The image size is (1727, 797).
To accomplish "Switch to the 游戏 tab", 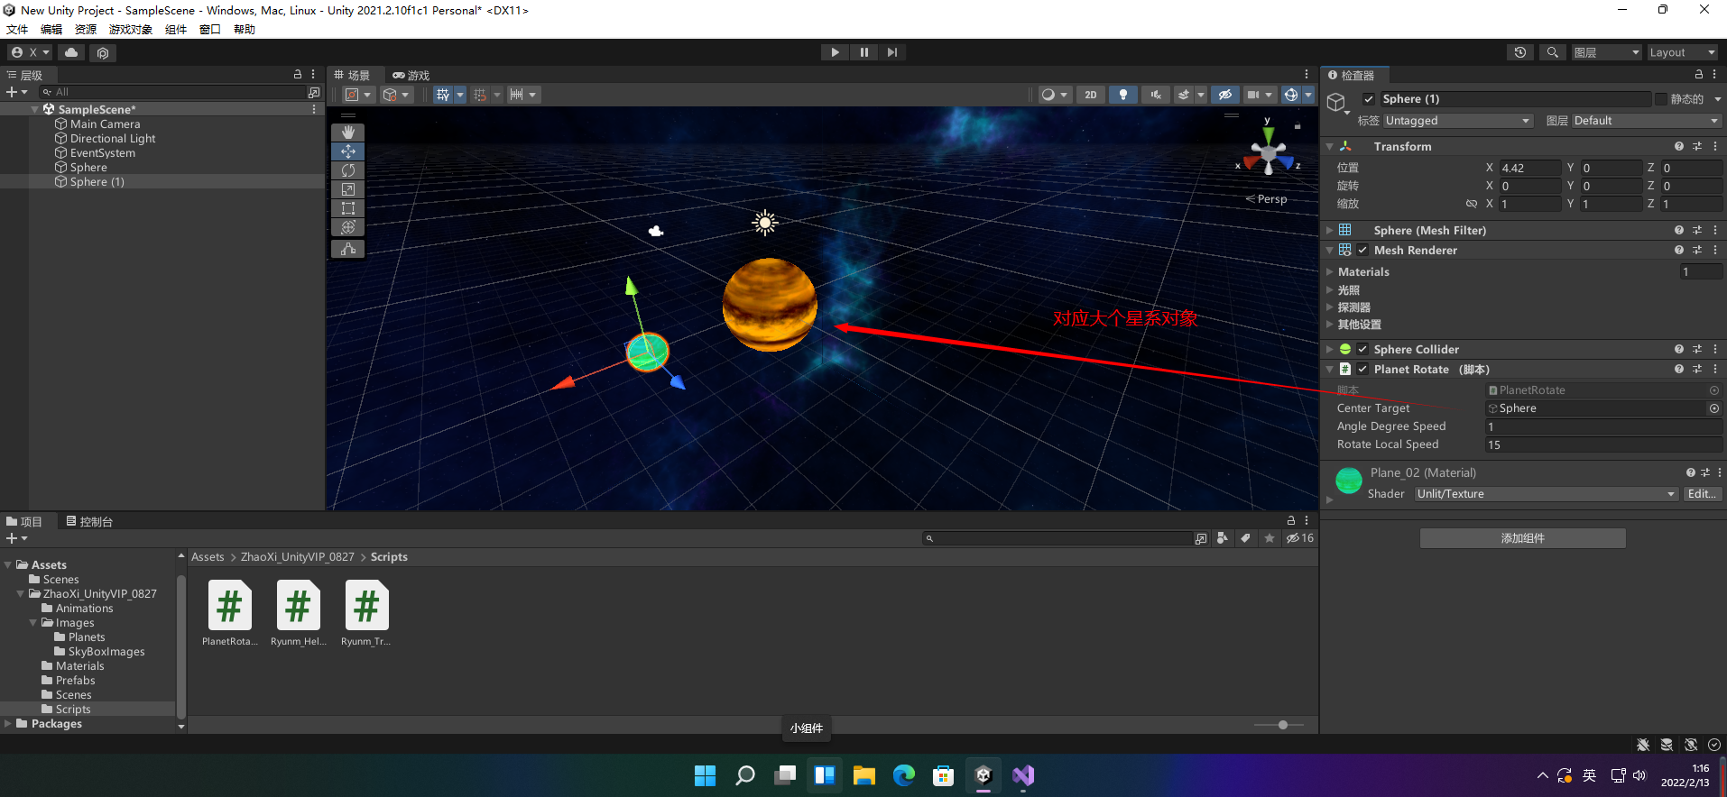I will coord(411,76).
